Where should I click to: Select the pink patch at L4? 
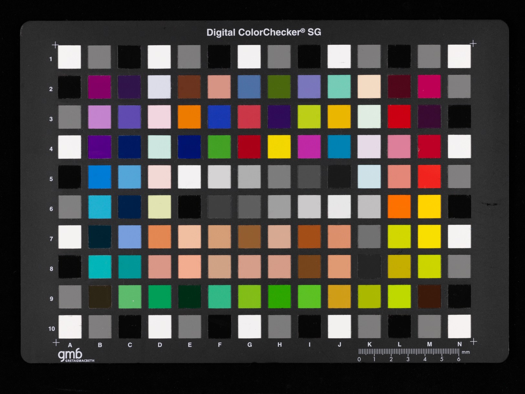[399, 147]
